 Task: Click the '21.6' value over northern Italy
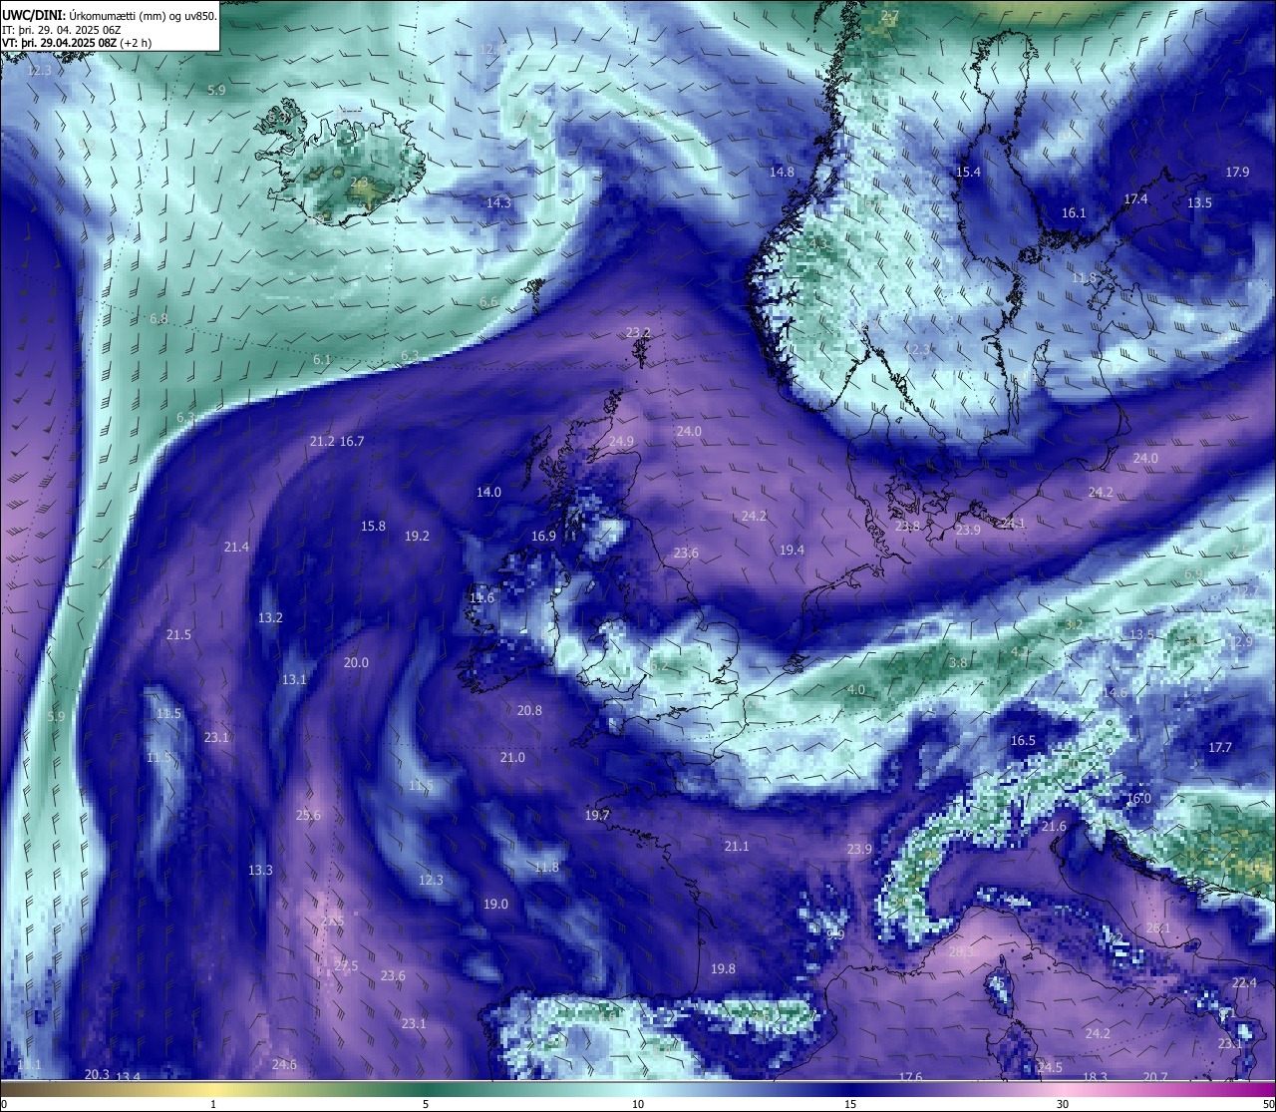pos(1054,826)
